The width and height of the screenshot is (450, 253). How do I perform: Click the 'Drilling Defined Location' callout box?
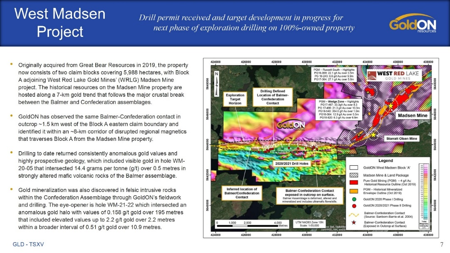click(273, 97)
